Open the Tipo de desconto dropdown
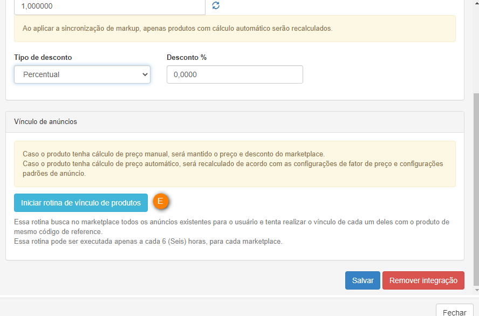 (x=82, y=74)
